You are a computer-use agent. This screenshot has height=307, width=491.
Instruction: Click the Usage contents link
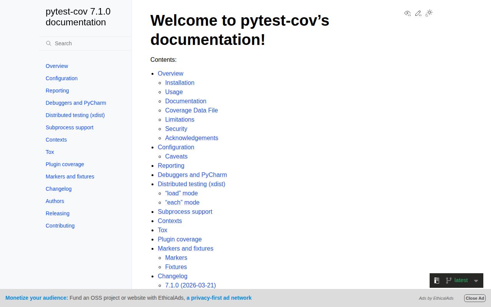click(174, 92)
